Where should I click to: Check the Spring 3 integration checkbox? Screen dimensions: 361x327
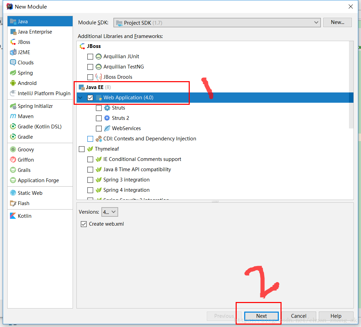(x=90, y=180)
